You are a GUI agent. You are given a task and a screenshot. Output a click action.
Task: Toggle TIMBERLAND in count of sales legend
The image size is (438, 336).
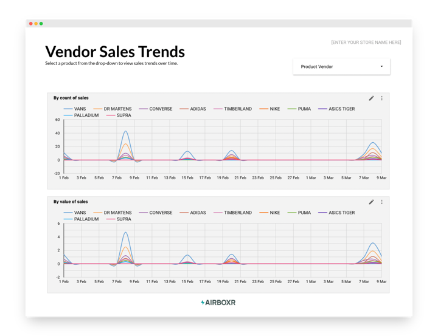coord(232,109)
